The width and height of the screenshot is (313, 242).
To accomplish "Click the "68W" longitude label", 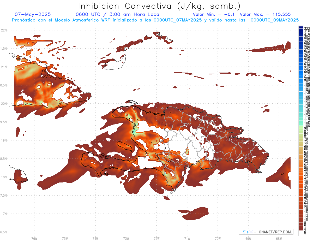I will 279,238.
